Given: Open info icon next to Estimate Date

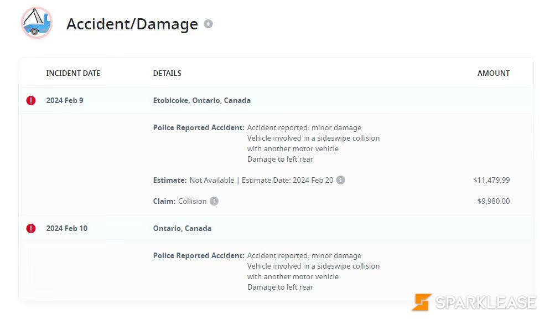Looking at the screenshot, I should click(340, 180).
